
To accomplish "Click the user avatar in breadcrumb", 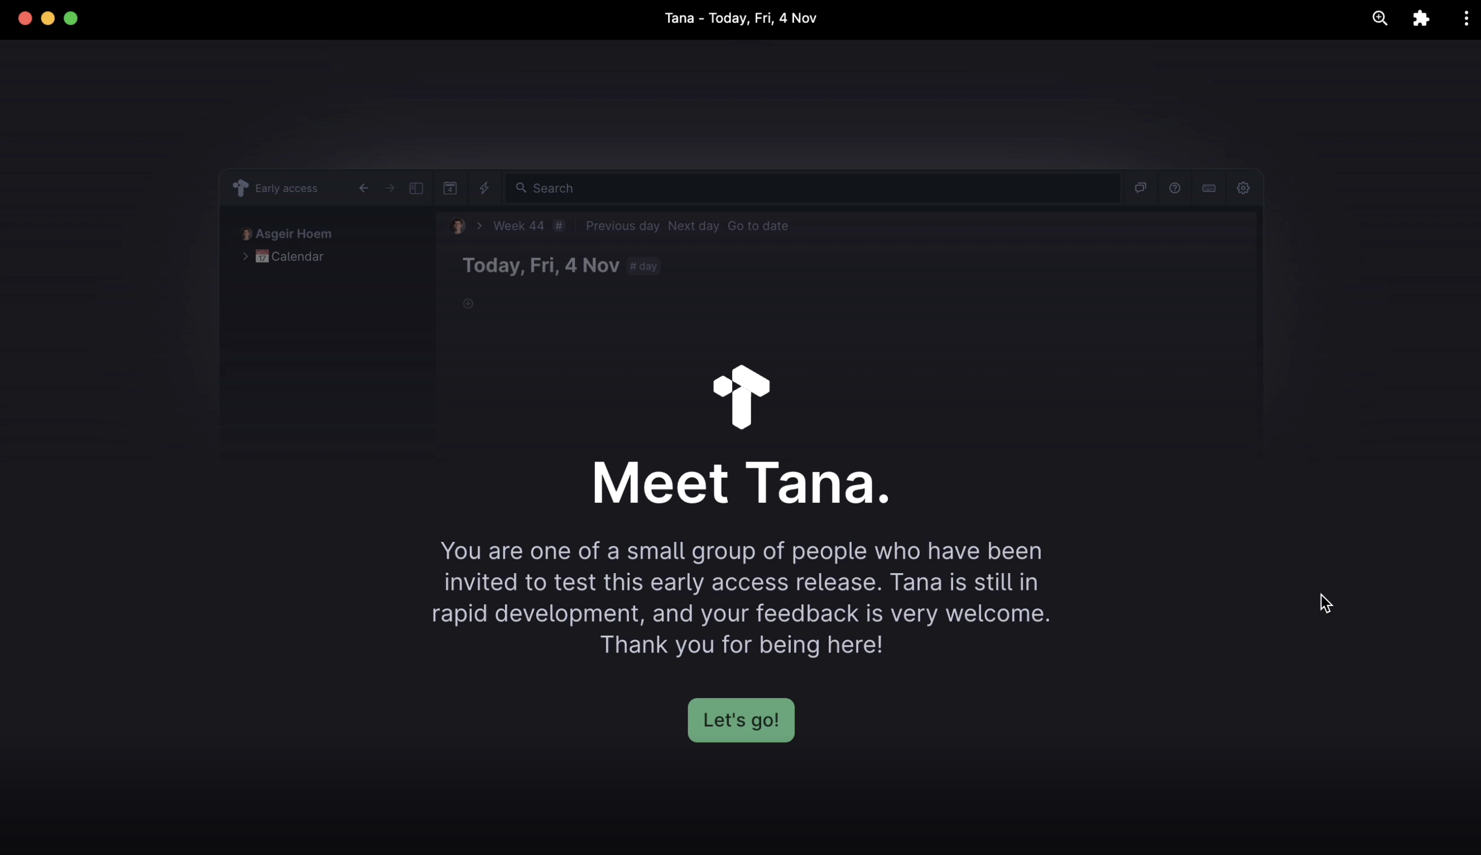I will [458, 225].
